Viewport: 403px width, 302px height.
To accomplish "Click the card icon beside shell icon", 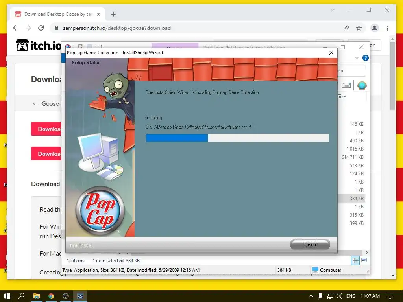I will [x=346, y=85].
